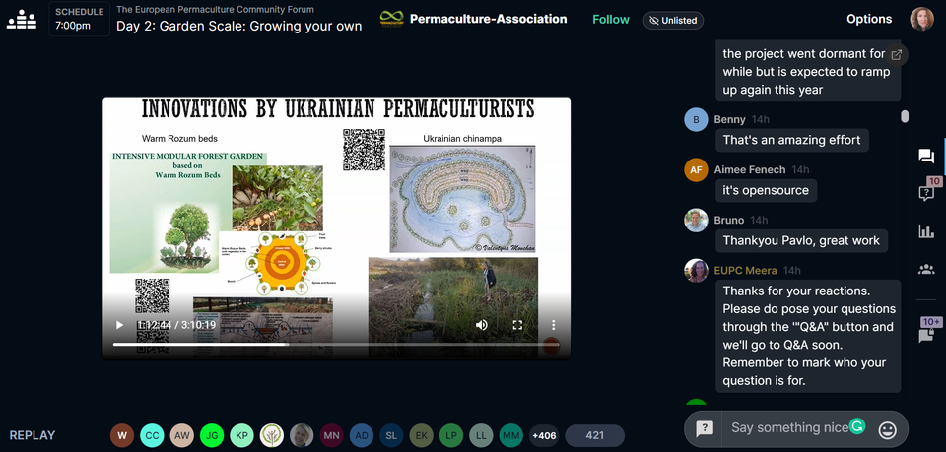Open the Polls bar chart icon

point(926,231)
